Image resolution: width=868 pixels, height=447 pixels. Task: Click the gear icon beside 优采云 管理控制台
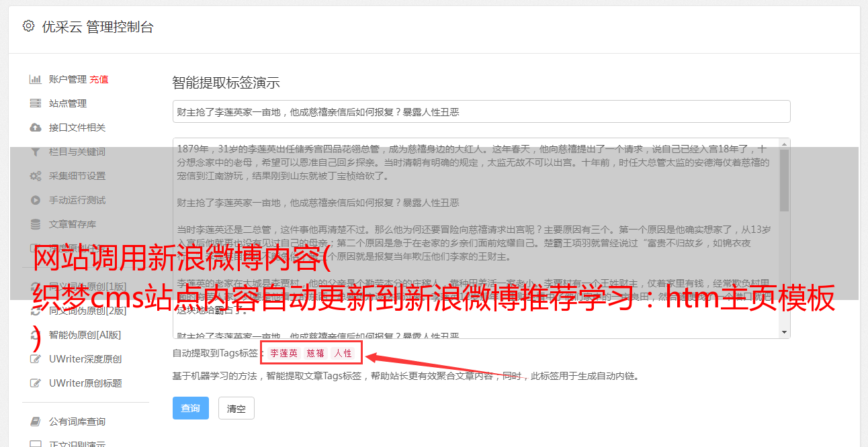pos(28,26)
